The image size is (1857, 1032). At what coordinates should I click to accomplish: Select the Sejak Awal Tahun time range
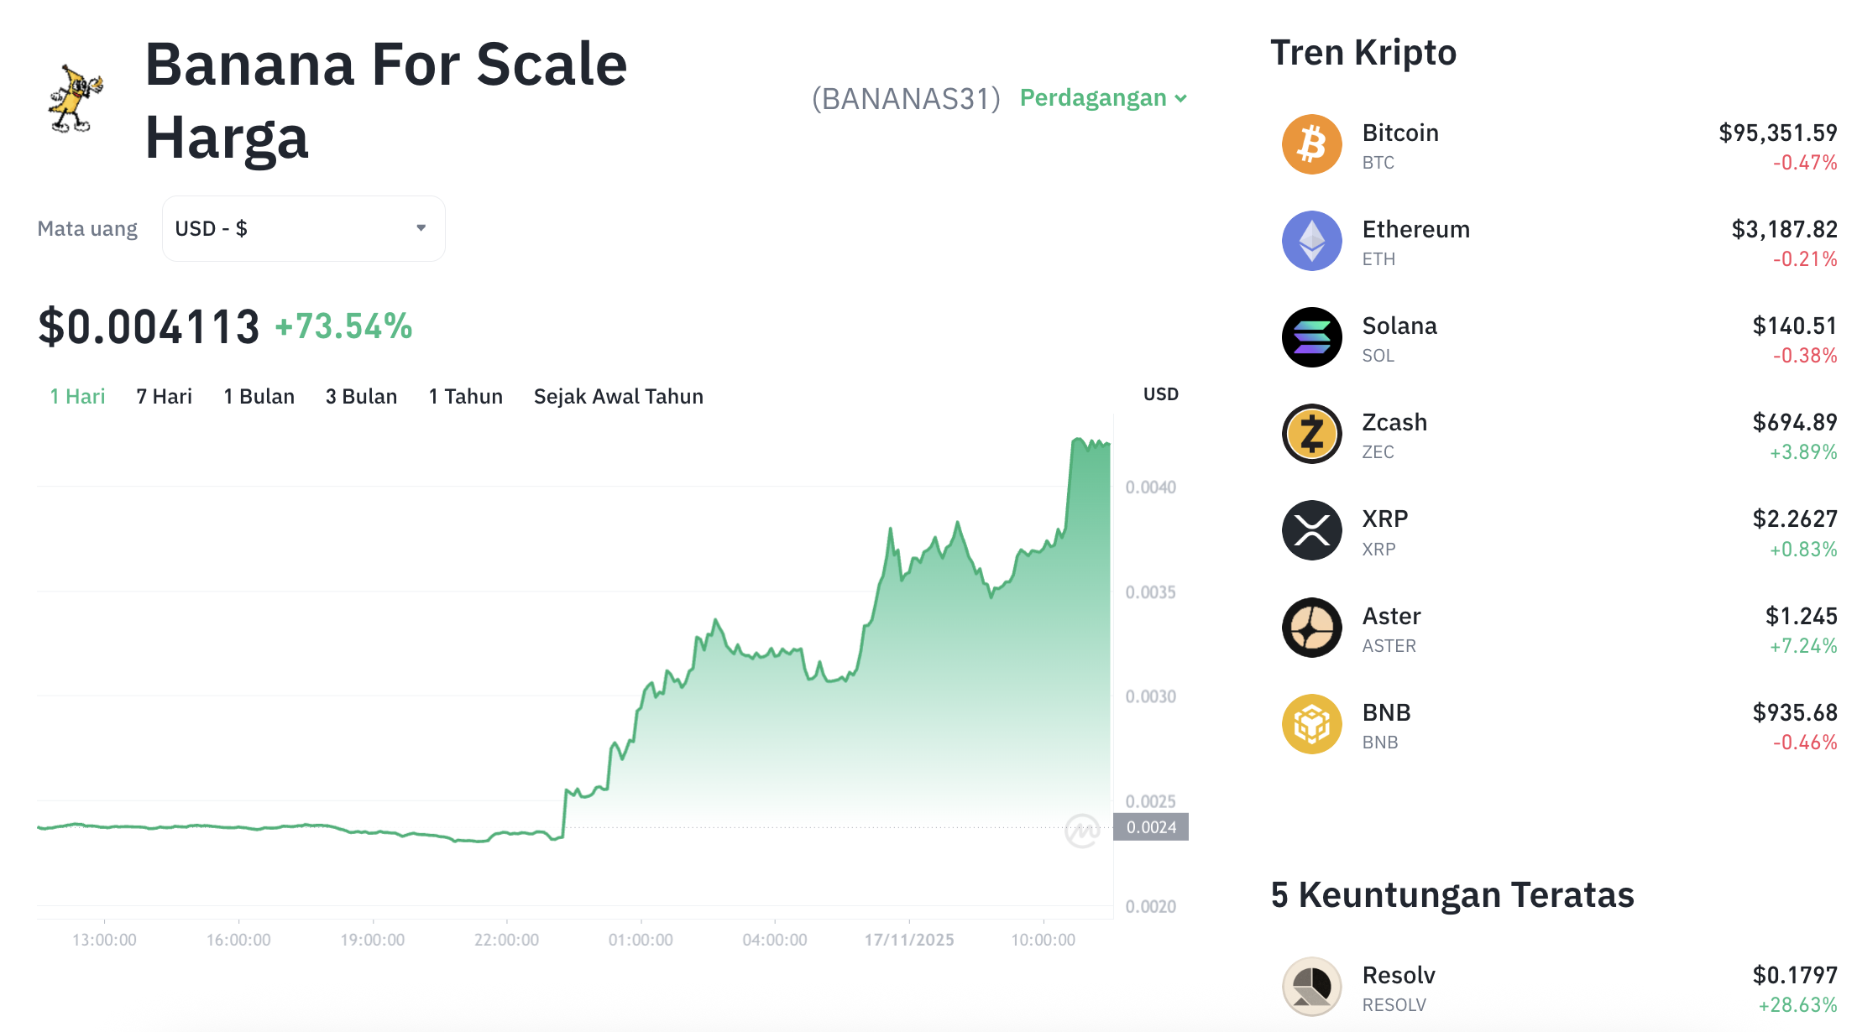point(618,395)
